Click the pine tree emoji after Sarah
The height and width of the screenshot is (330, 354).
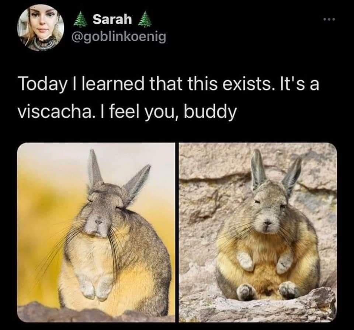(145, 19)
